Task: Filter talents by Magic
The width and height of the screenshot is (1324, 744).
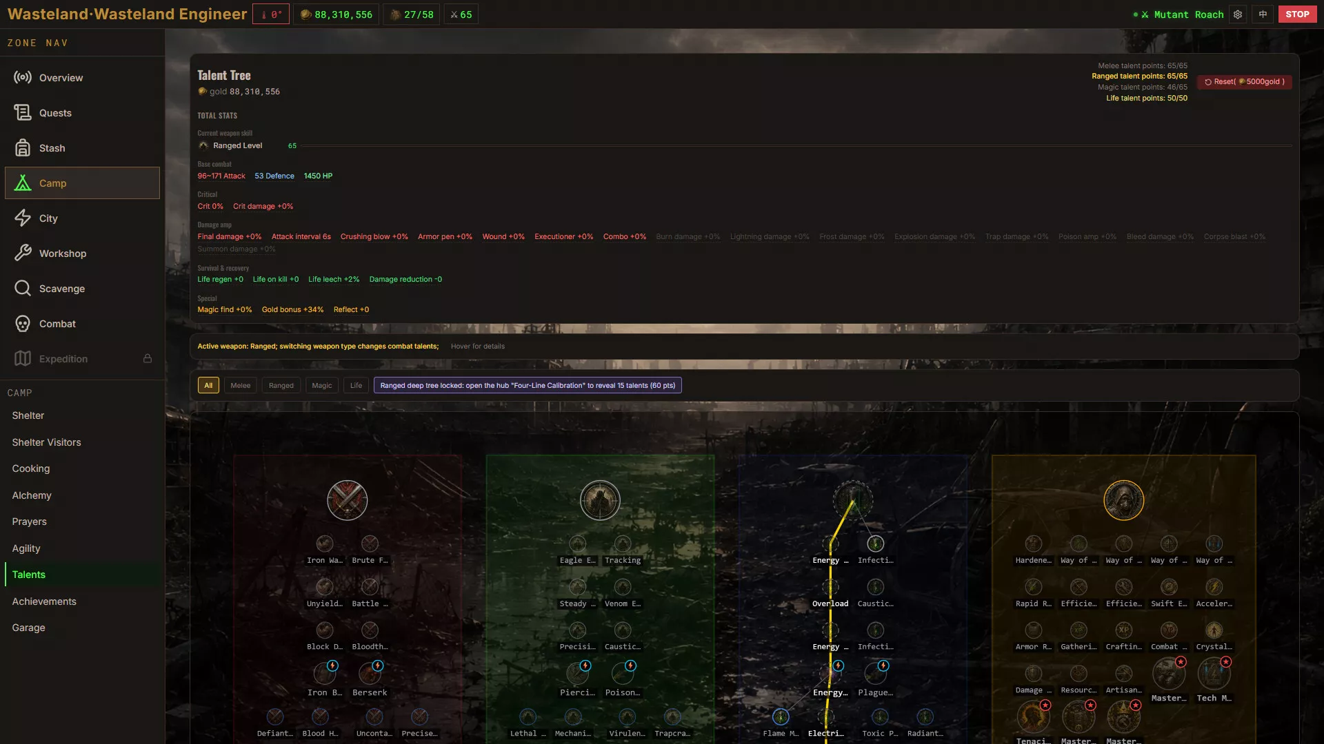Action: click(x=322, y=385)
